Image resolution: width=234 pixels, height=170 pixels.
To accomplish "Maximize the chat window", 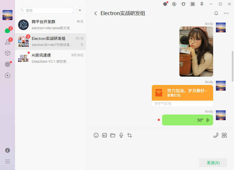I will (220, 4).
